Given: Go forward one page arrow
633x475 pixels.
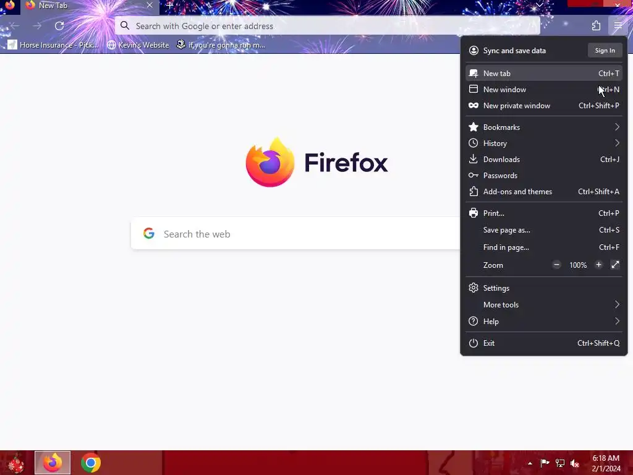Looking at the screenshot, I should [37, 26].
